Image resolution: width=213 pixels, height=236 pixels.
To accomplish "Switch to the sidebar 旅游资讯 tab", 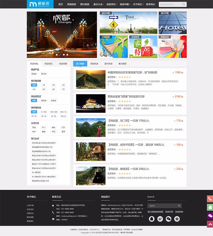I will point(49,64).
